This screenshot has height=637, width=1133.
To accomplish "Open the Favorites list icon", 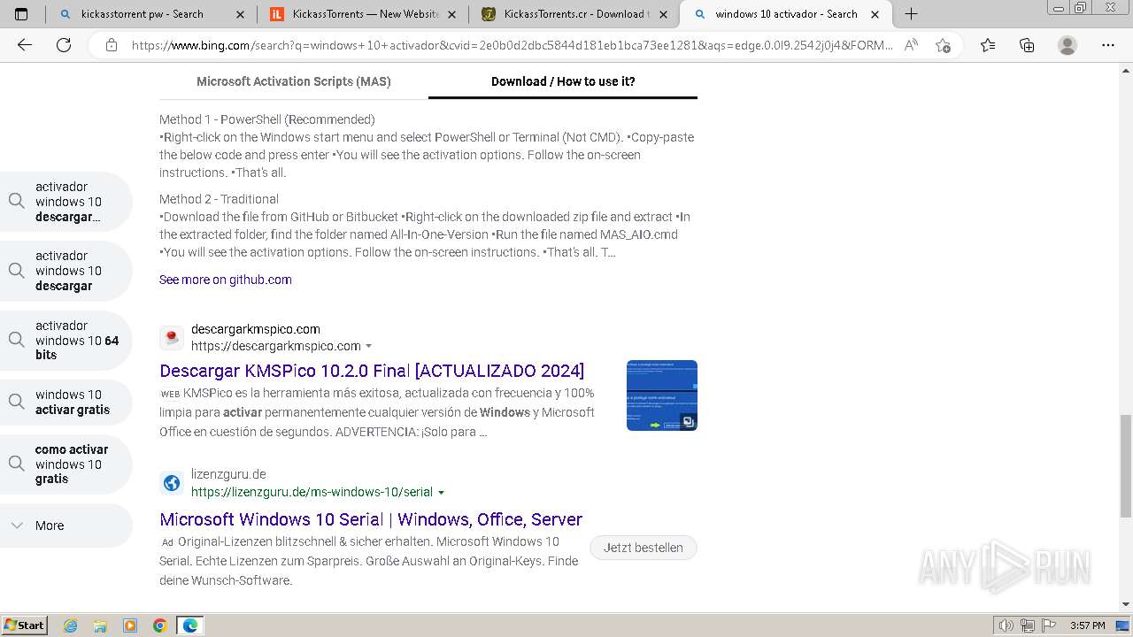I will coord(988,45).
